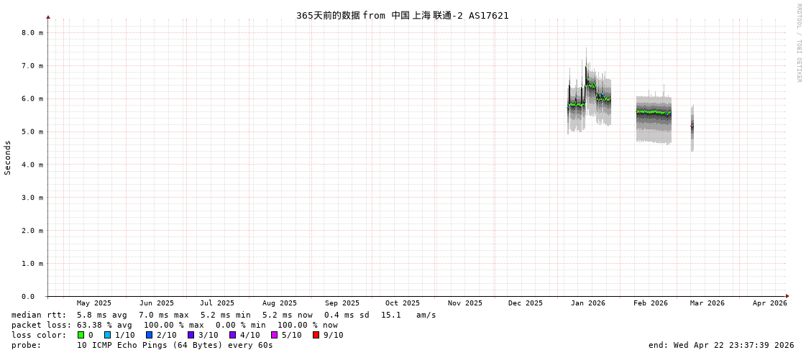
Task: Click the Oct 2025 x-axis label
Action: 402,303
